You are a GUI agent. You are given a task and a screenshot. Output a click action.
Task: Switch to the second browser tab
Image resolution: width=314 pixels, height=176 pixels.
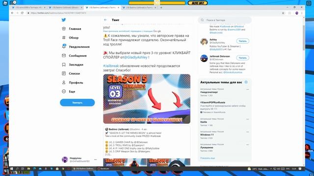coord(66,7)
